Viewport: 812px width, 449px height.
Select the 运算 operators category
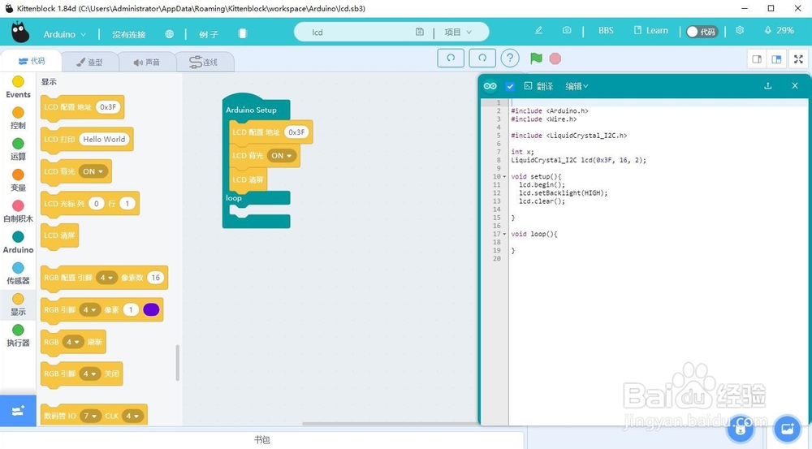click(18, 149)
